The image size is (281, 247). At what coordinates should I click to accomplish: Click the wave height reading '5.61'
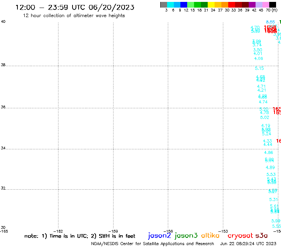pos(275,206)
